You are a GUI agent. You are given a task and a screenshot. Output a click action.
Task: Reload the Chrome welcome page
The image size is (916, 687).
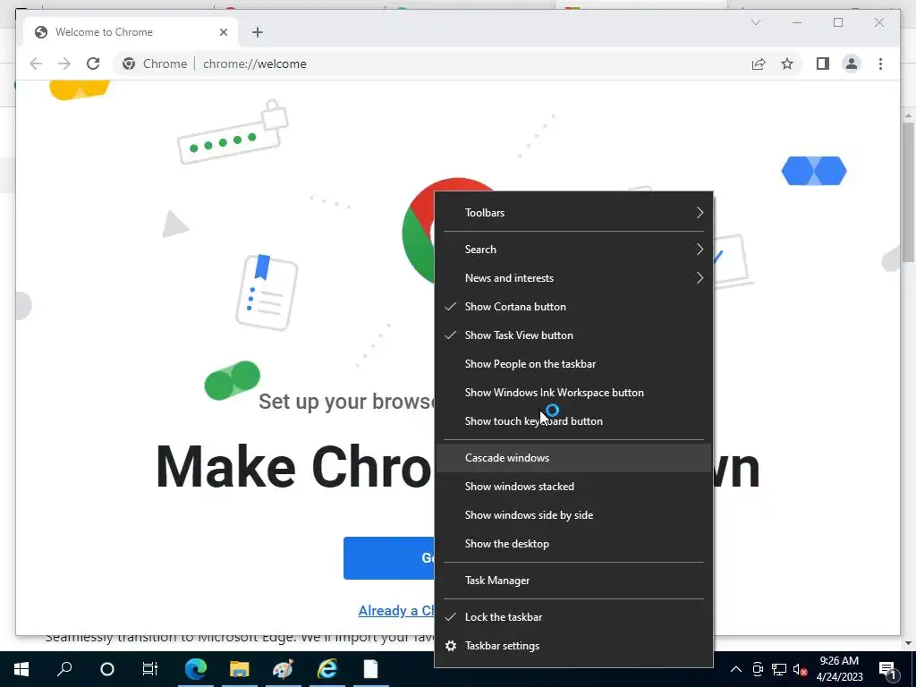click(93, 64)
